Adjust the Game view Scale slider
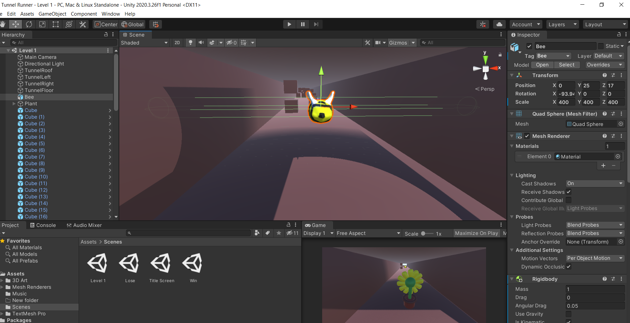The image size is (630, 323). click(423, 234)
